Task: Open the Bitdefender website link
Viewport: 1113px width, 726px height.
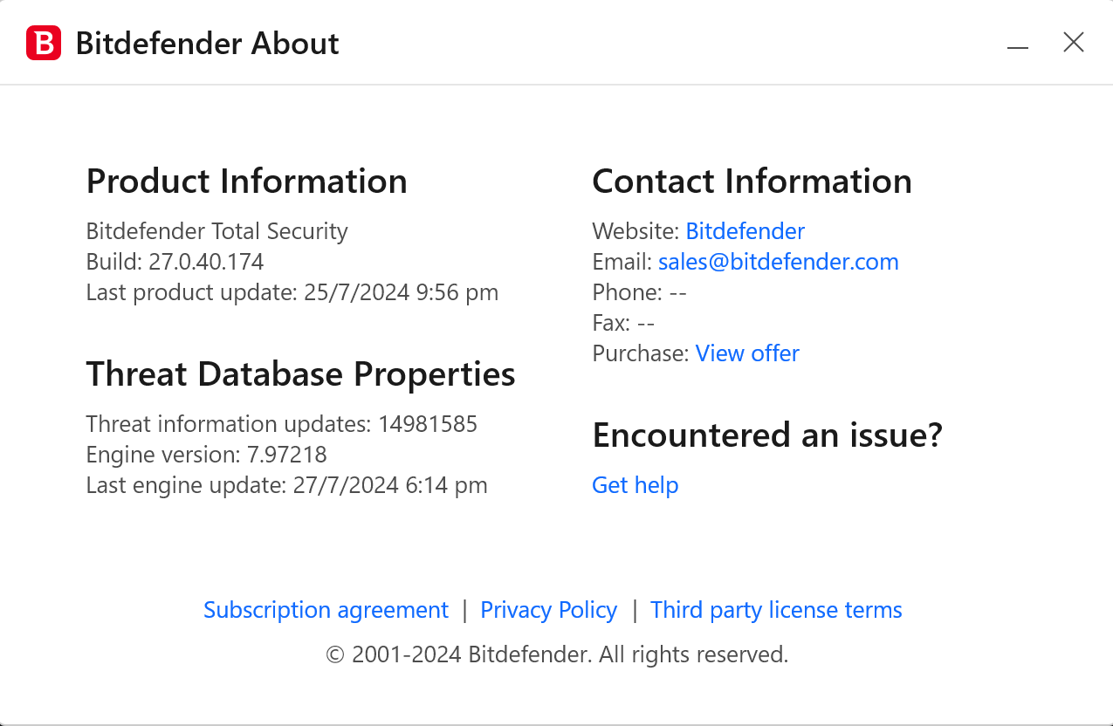Action: [x=745, y=231]
